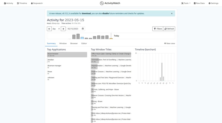Select (288) Inbox Proton Mail title
222x123 pixels.
point(111,120)
